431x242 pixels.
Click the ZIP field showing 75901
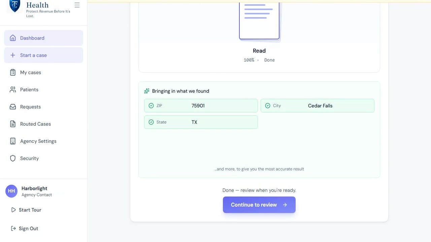tap(201, 106)
